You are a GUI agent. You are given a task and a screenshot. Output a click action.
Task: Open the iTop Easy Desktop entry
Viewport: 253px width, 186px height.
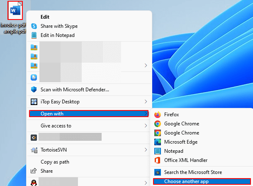90,102
